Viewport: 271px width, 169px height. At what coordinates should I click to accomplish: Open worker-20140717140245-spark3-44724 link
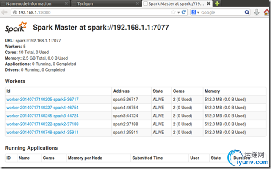[x=42, y=116]
